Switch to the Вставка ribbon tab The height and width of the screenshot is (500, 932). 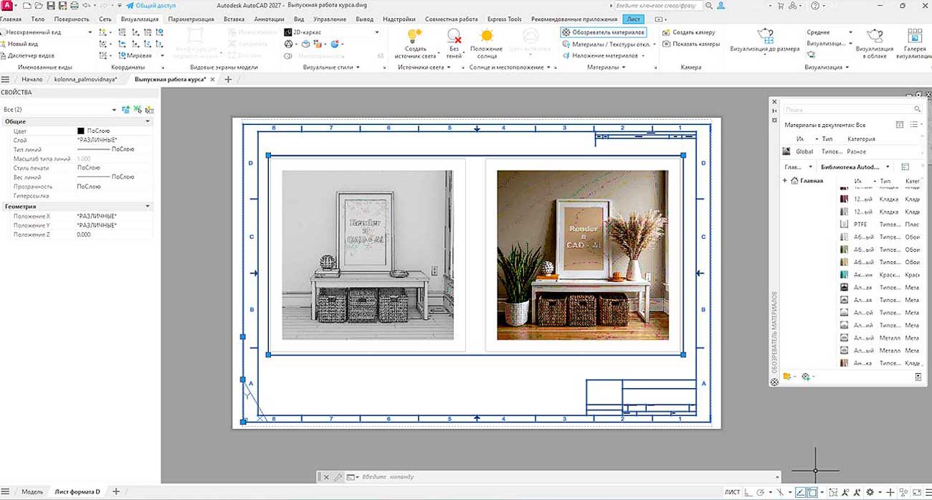pyautogui.click(x=234, y=19)
